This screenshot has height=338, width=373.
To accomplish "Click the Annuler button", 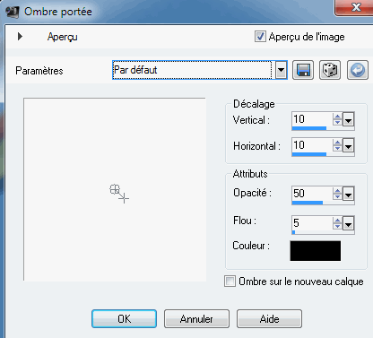I will coord(196,319).
